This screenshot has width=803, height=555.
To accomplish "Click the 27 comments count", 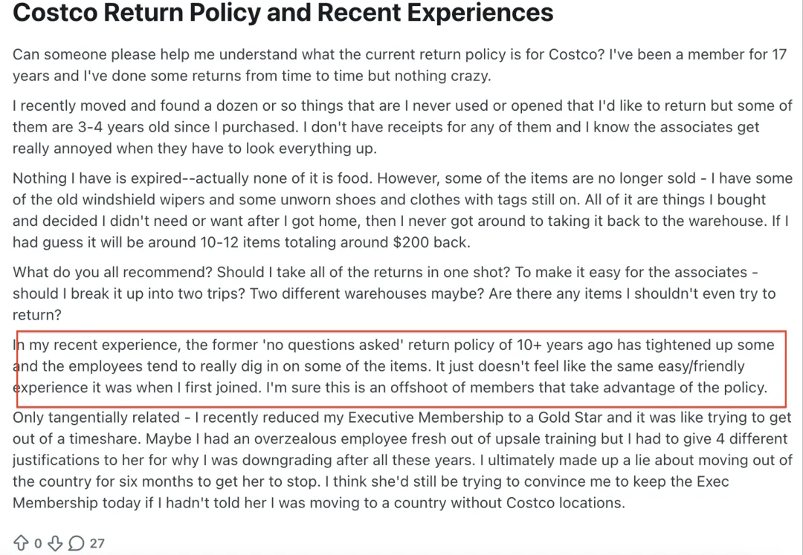I will (97, 543).
